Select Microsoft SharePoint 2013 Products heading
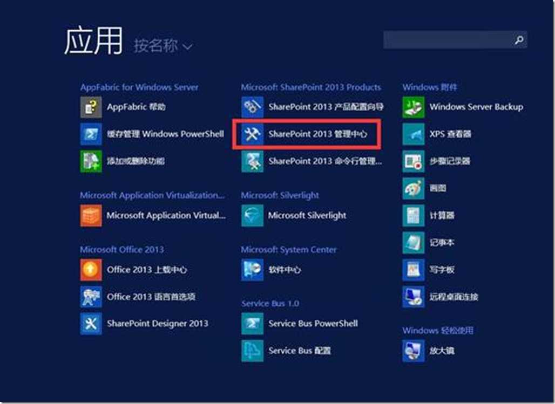 tap(311, 87)
